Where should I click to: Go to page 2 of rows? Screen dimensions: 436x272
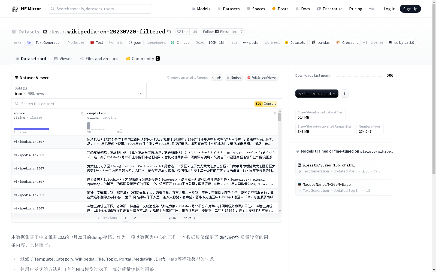click(x=135, y=218)
